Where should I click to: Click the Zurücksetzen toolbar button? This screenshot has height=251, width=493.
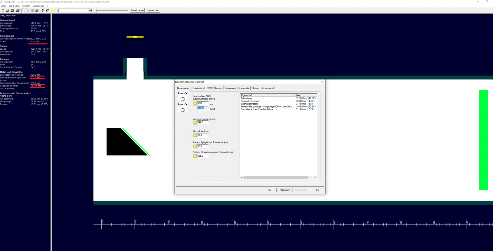click(x=137, y=11)
